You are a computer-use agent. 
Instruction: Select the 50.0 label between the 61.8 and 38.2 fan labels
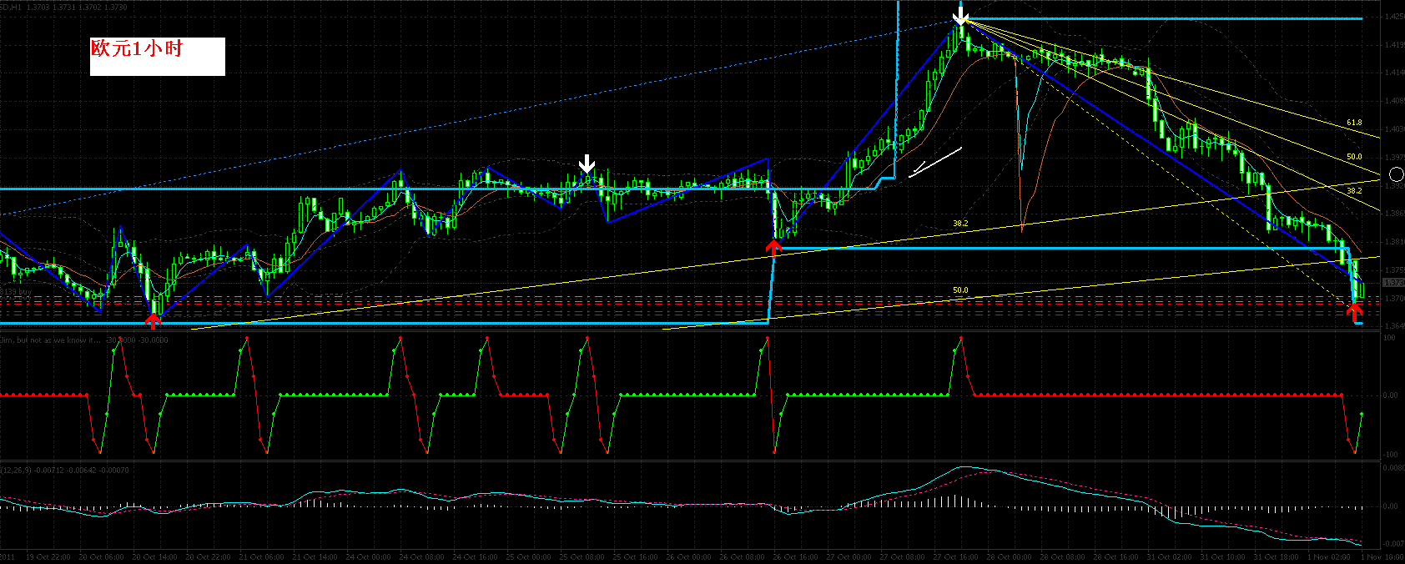(1354, 157)
